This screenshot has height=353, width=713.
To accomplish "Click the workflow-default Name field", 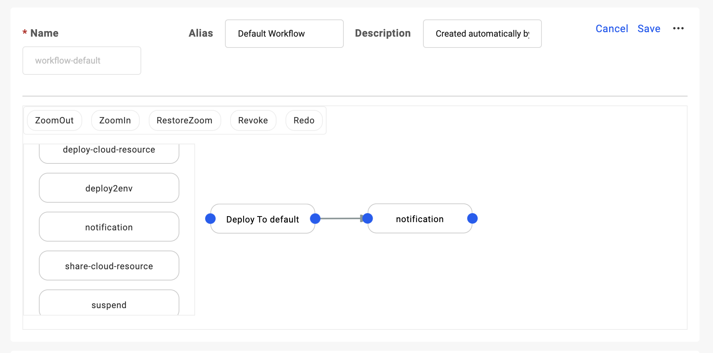I will coord(82,61).
